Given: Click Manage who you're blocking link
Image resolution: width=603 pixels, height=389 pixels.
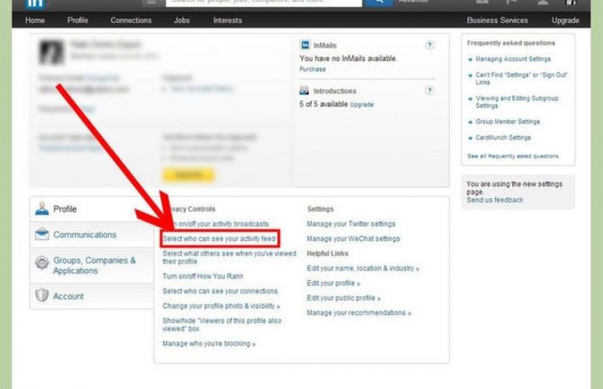Looking at the screenshot, I should click(x=208, y=344).
